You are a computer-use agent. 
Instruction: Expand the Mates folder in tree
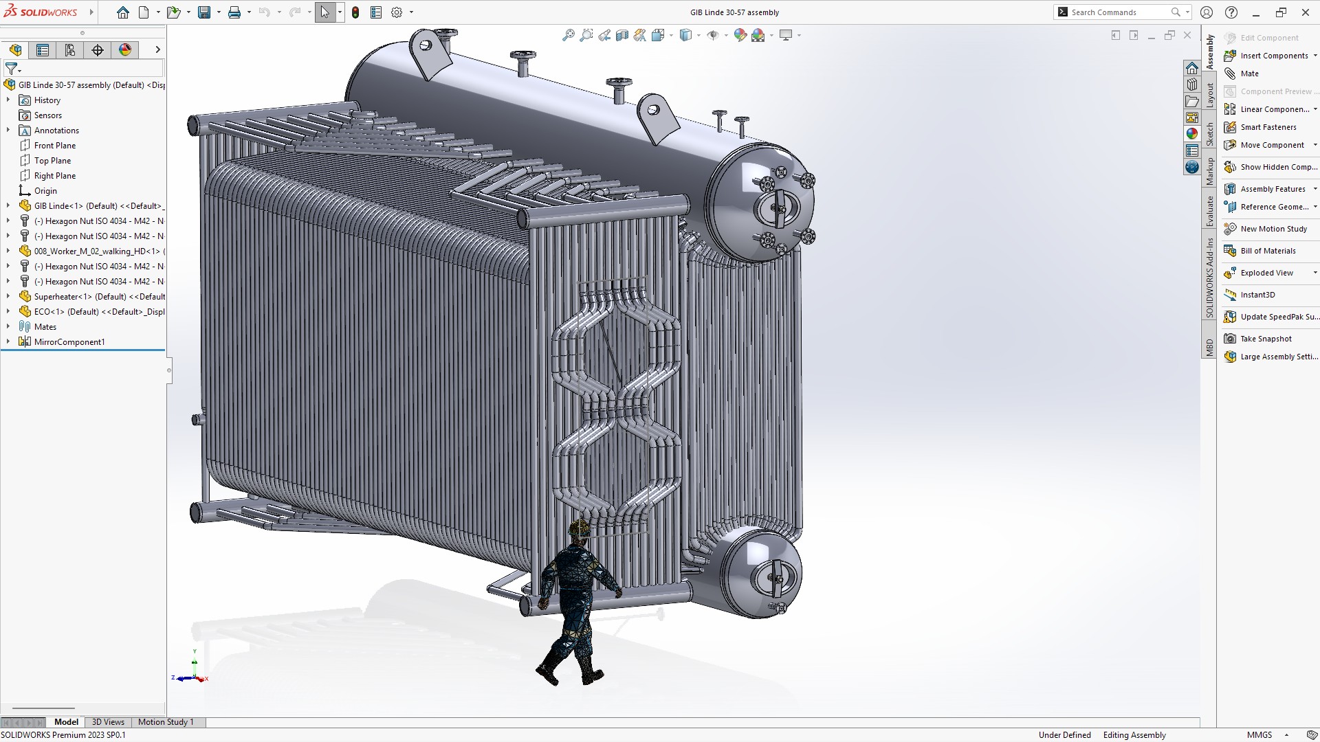coord(8,327)
